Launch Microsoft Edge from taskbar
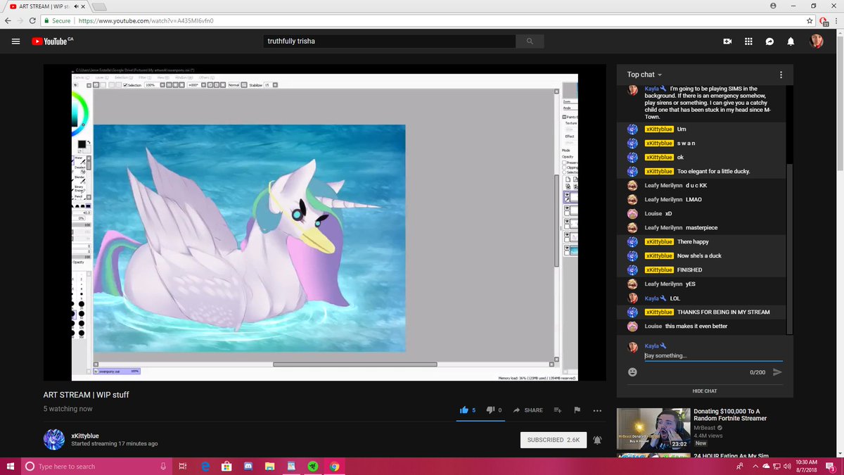The height and width of the screenshot is (475, 844). 206,466
